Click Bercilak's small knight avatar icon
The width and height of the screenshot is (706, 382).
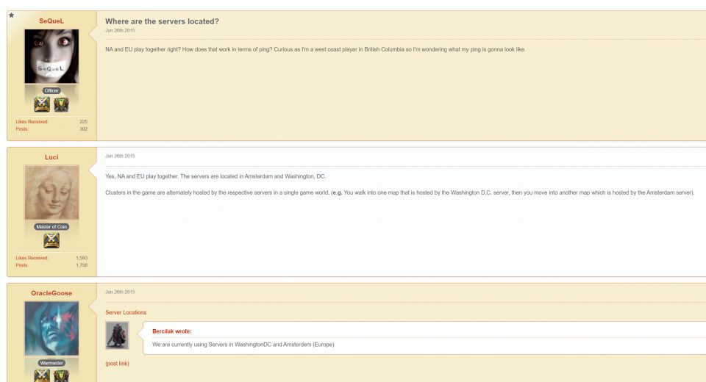(117, 335)
